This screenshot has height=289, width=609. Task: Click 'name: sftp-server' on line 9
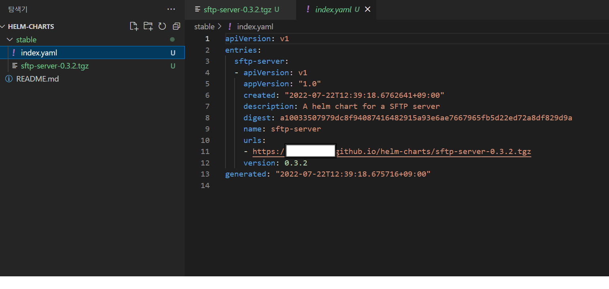pos(282,129)
